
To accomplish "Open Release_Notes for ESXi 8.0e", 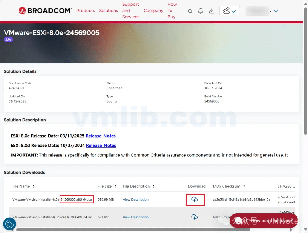I will 100,136.
